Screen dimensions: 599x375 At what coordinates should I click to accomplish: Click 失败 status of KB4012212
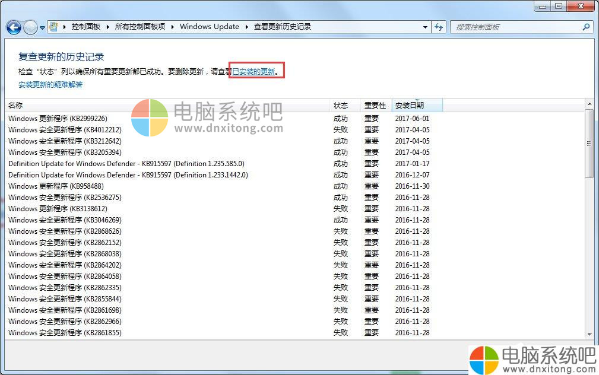point(340,130)
